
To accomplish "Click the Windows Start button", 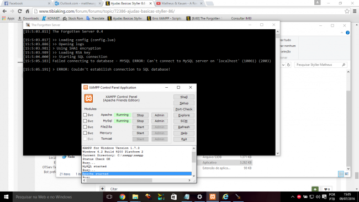I will [x=6, y=196].
